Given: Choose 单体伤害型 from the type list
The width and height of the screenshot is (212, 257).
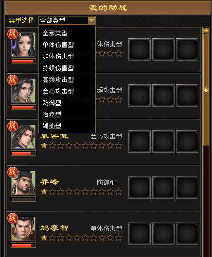Looking at the screenshot, I should 58,45.
